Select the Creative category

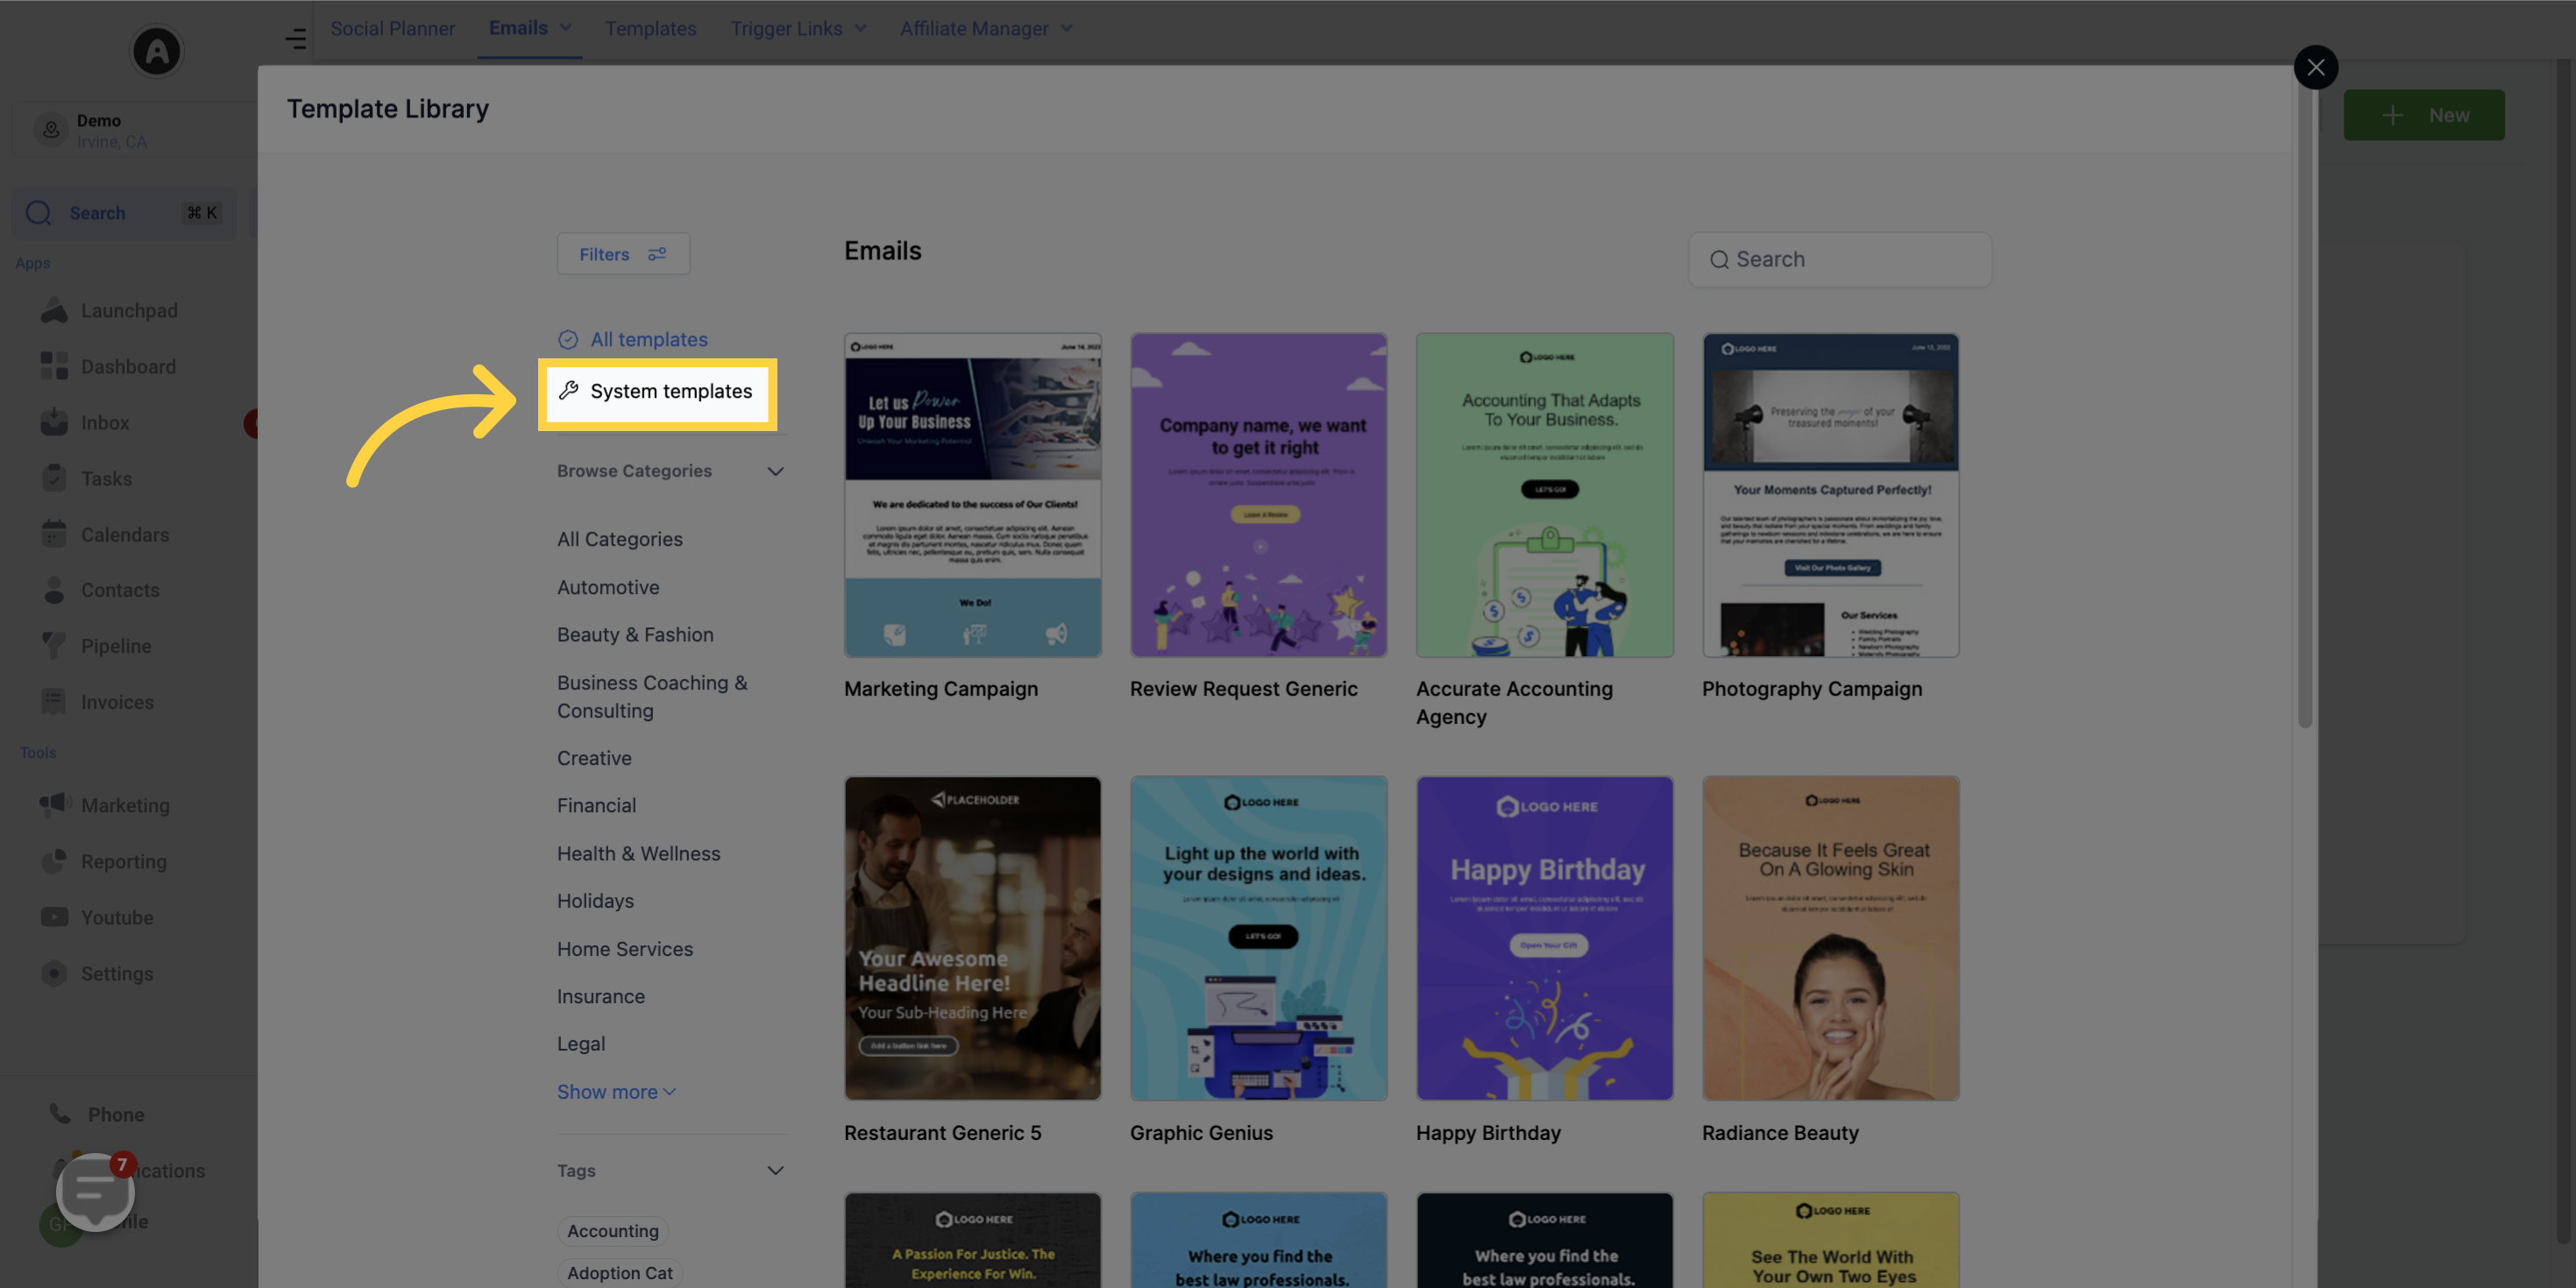click(594, 758)
